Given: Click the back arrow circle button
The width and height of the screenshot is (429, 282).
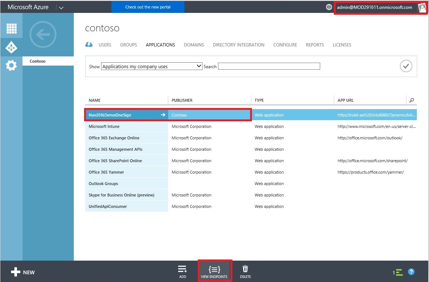Looking at the screenshot, I should [43, 35].
